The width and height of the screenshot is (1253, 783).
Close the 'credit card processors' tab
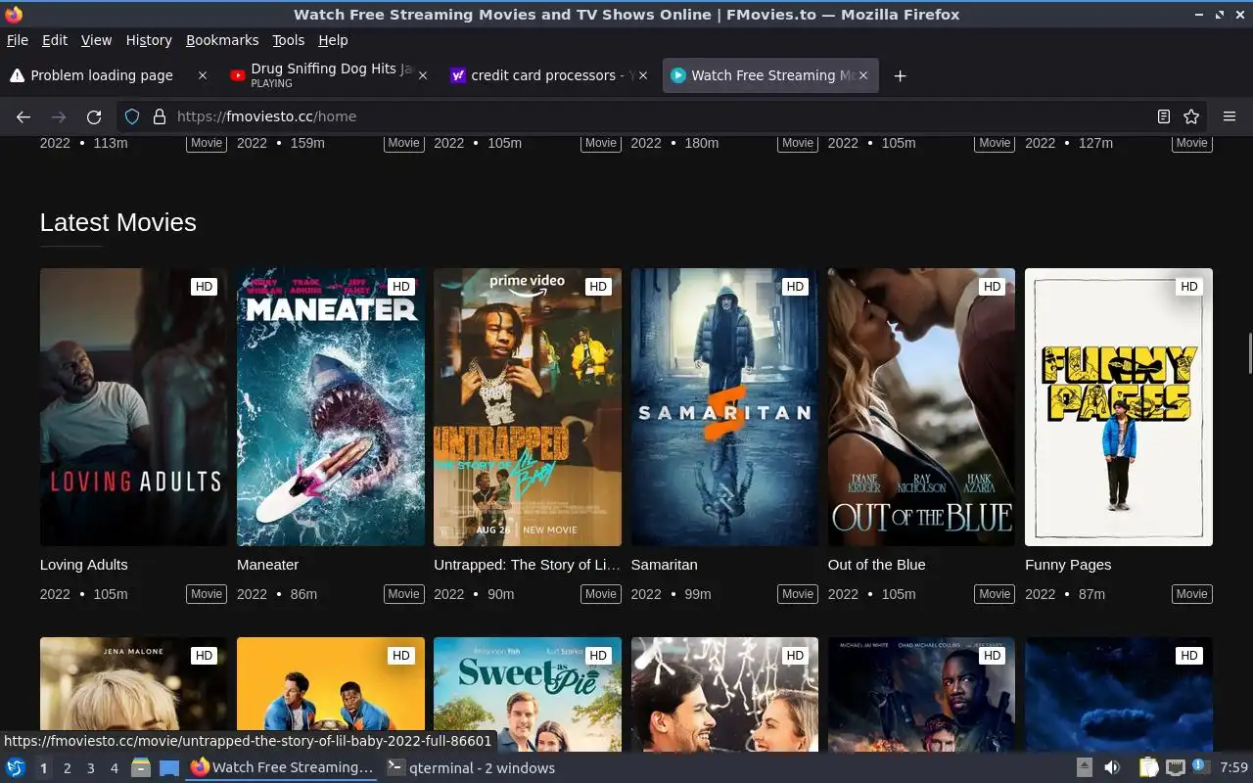point(643,75)
